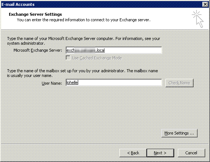Go back with the Back button
The height and width of the screenshot is (162, 210).
click(x=133, y=153)
